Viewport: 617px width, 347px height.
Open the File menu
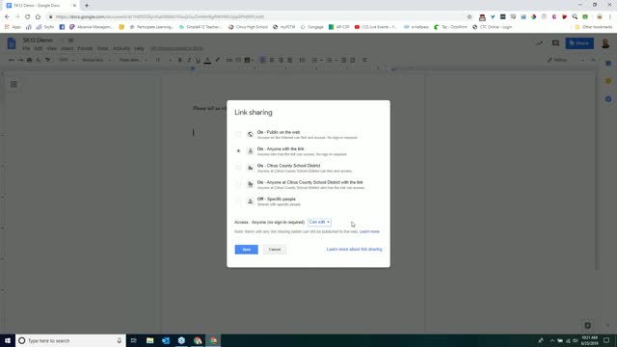(26, 48)
